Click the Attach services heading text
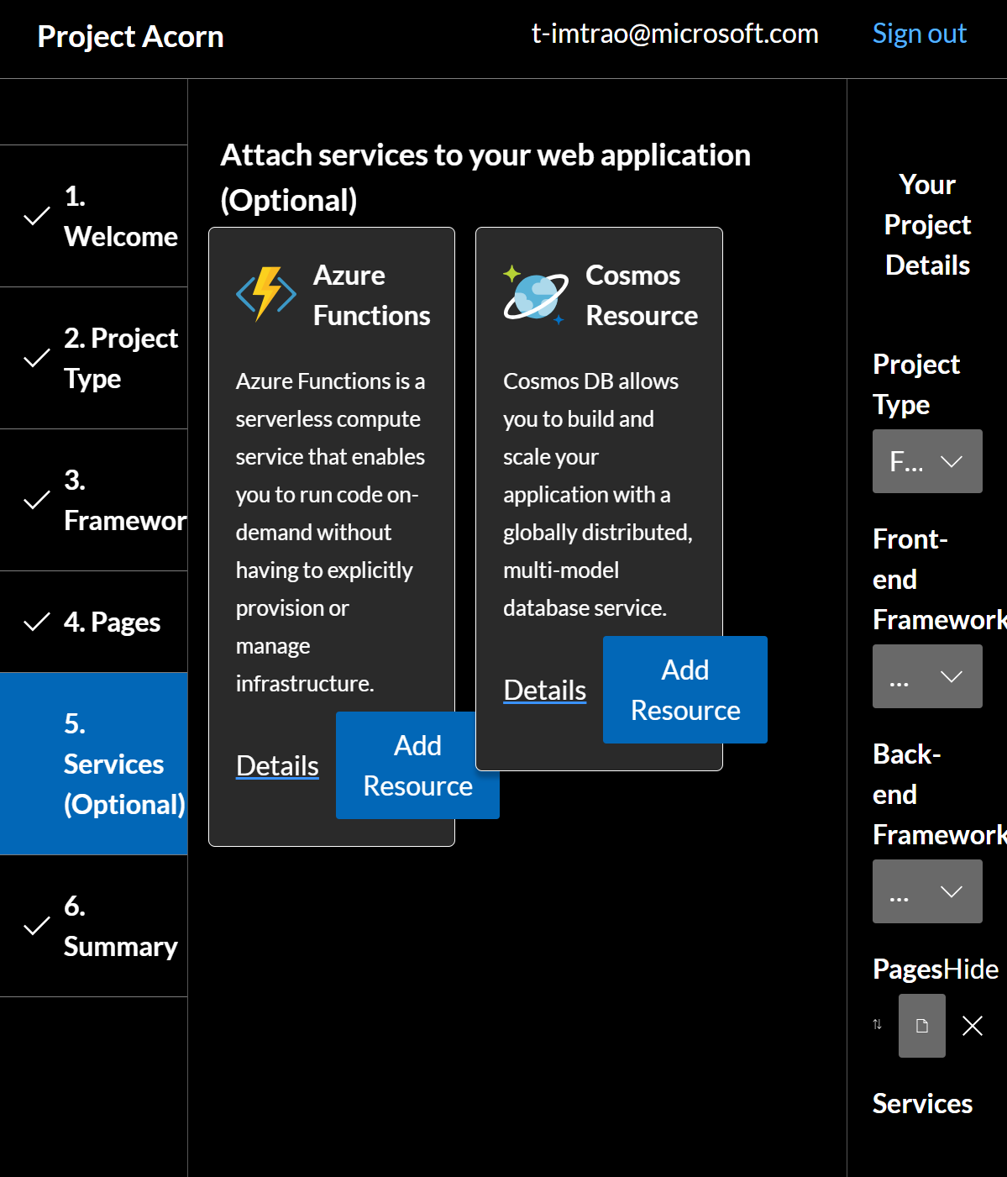The image size is (1007, 1177). coord(485,177)
